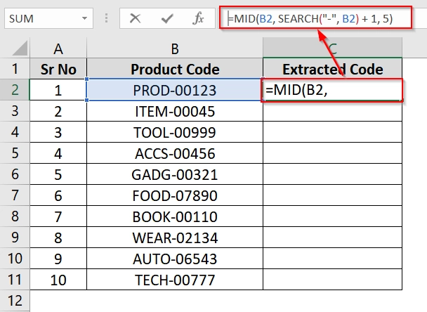Select row 8 header
This screenshot has width=427, height=312.
click(15, 216)
